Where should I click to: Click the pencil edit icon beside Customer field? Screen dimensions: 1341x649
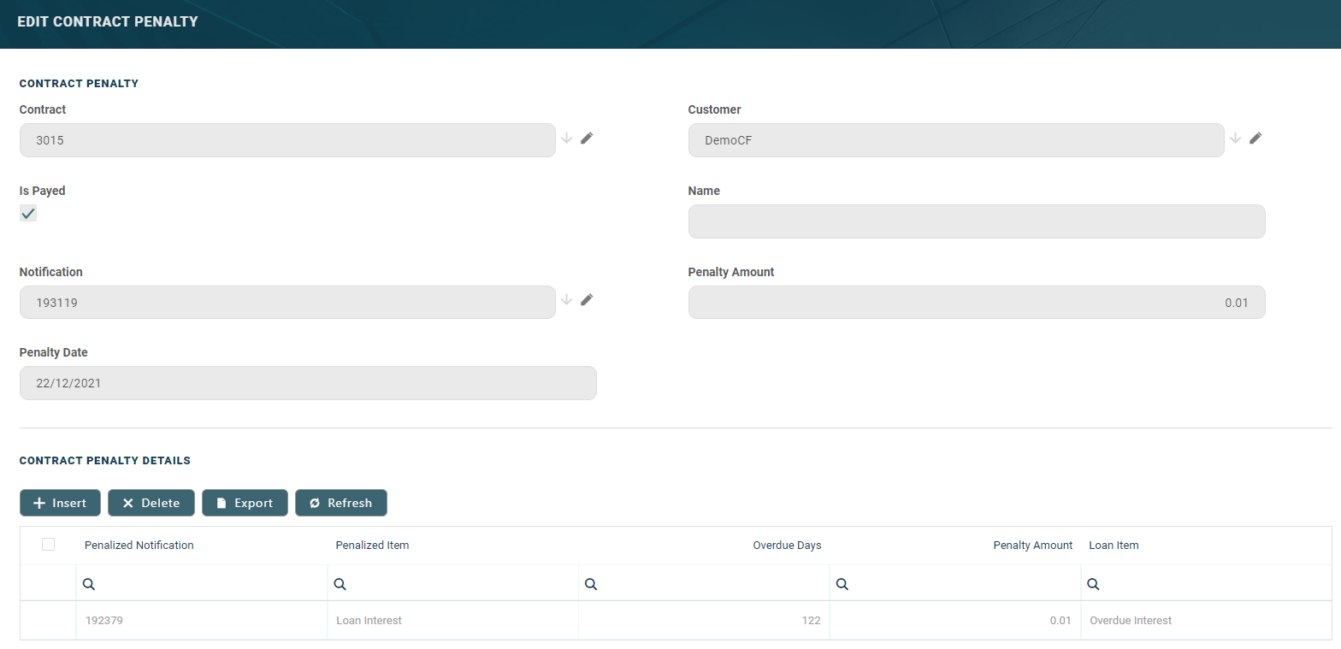[1255, 138]
